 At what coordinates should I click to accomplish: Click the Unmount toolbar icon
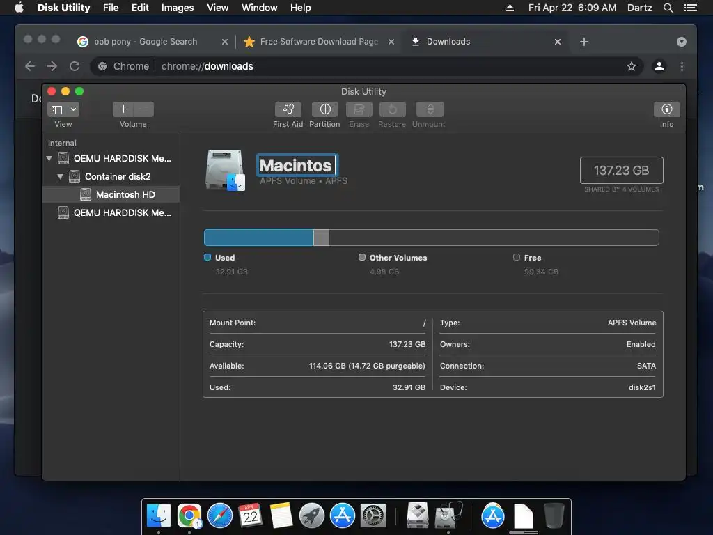[430, 109]
